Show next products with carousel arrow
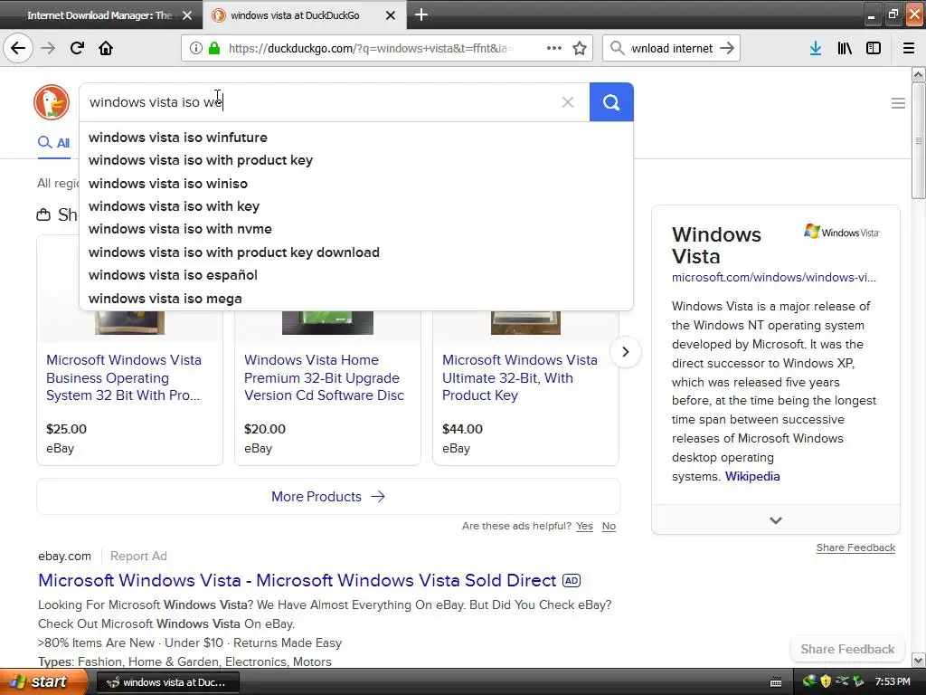This screenshot has width=926, height=695. [x=625, y=352]
